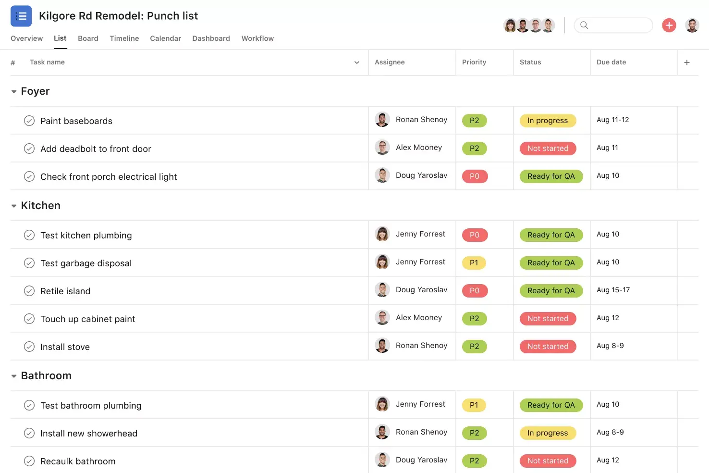The height and width of the screenshot is (473, 709).
Task: Click the P0 priority pill on Test kitchen plumbing
Action: [x=474, y=235]
